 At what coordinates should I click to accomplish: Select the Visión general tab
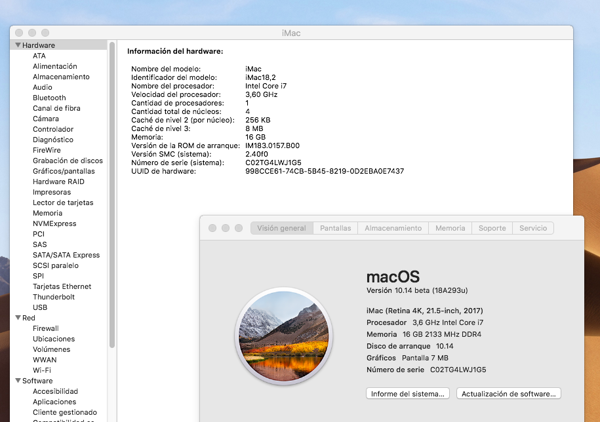[x=281, y=228]
